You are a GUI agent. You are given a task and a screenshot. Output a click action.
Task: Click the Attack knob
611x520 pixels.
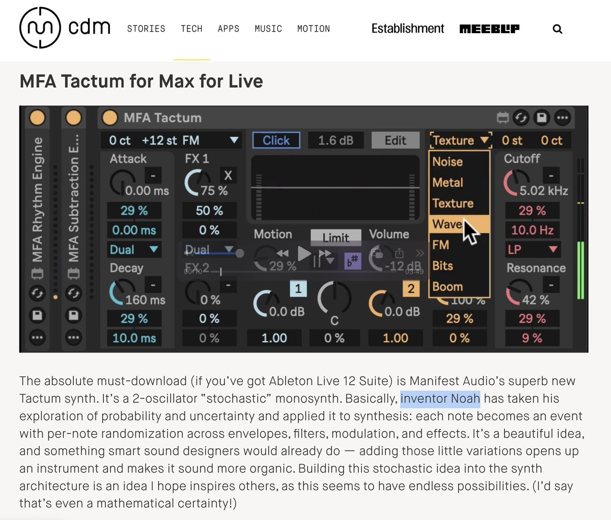[122, 182]
